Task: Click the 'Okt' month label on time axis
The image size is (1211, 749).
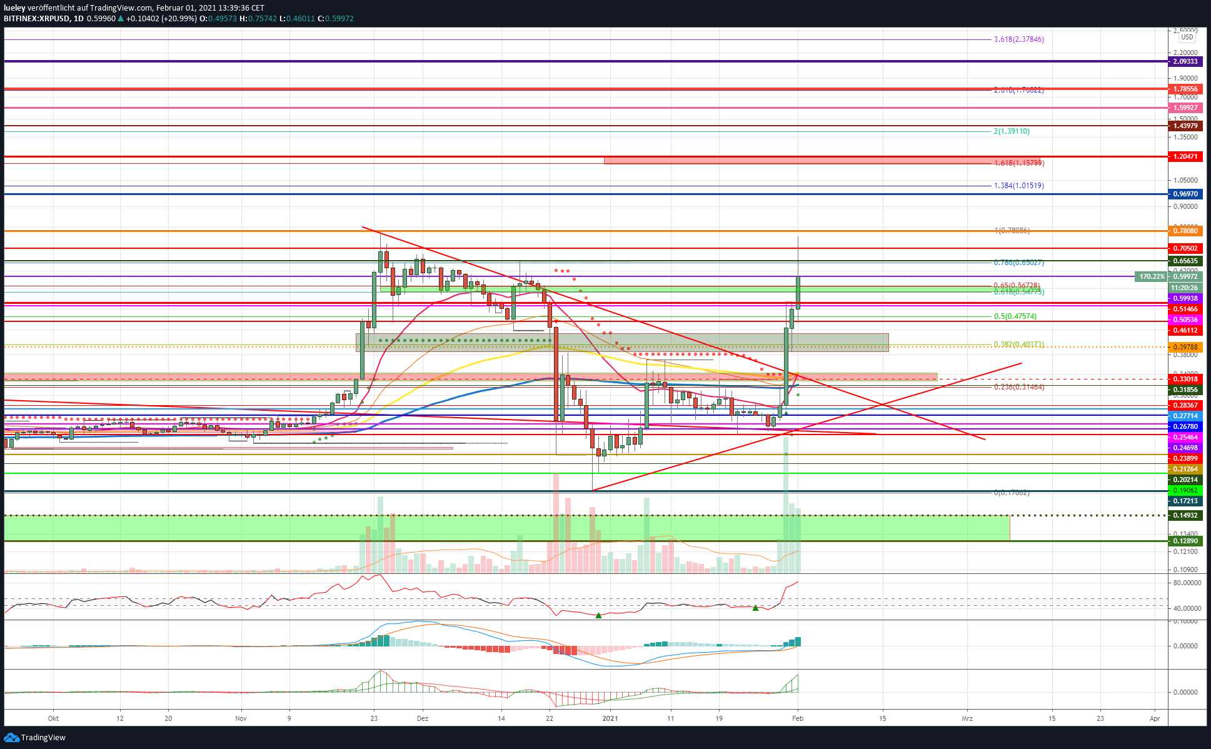Action: pyautogui.click(x=53, y=718)
